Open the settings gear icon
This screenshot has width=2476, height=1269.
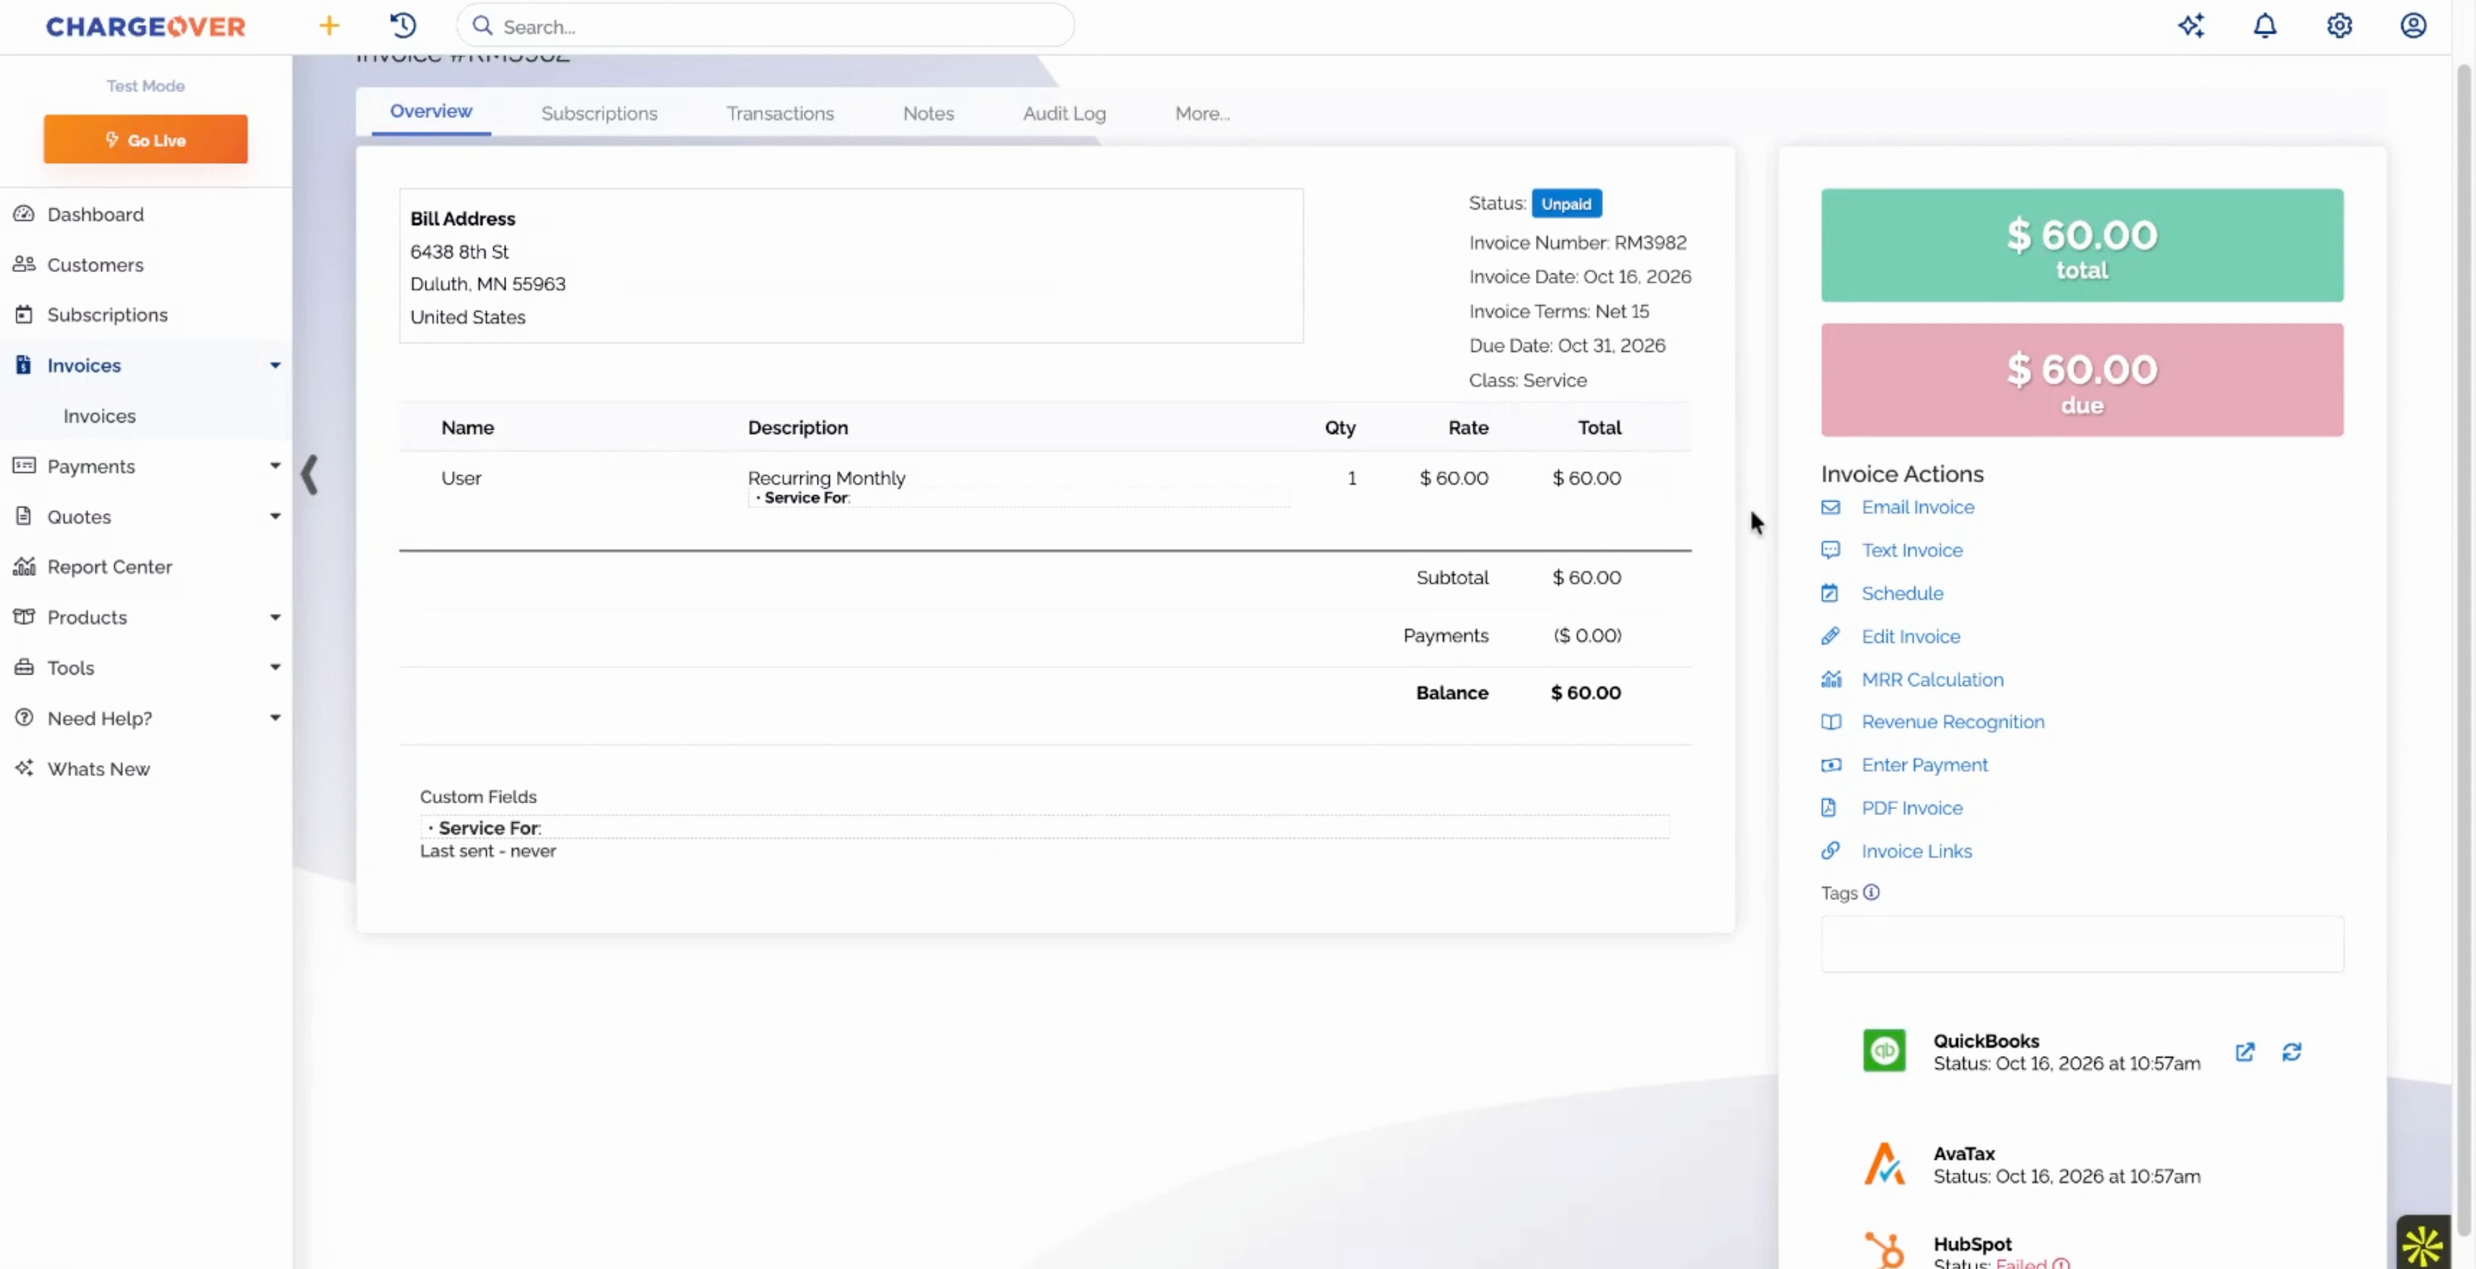click(x=2339, y=26)
